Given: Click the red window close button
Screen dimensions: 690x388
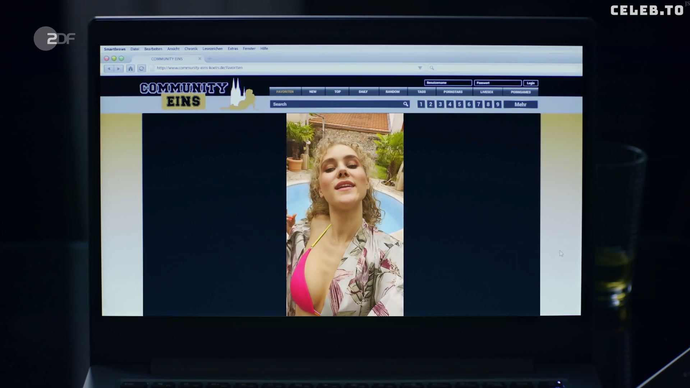Looking at the screenshot, I should pos(106,59).
